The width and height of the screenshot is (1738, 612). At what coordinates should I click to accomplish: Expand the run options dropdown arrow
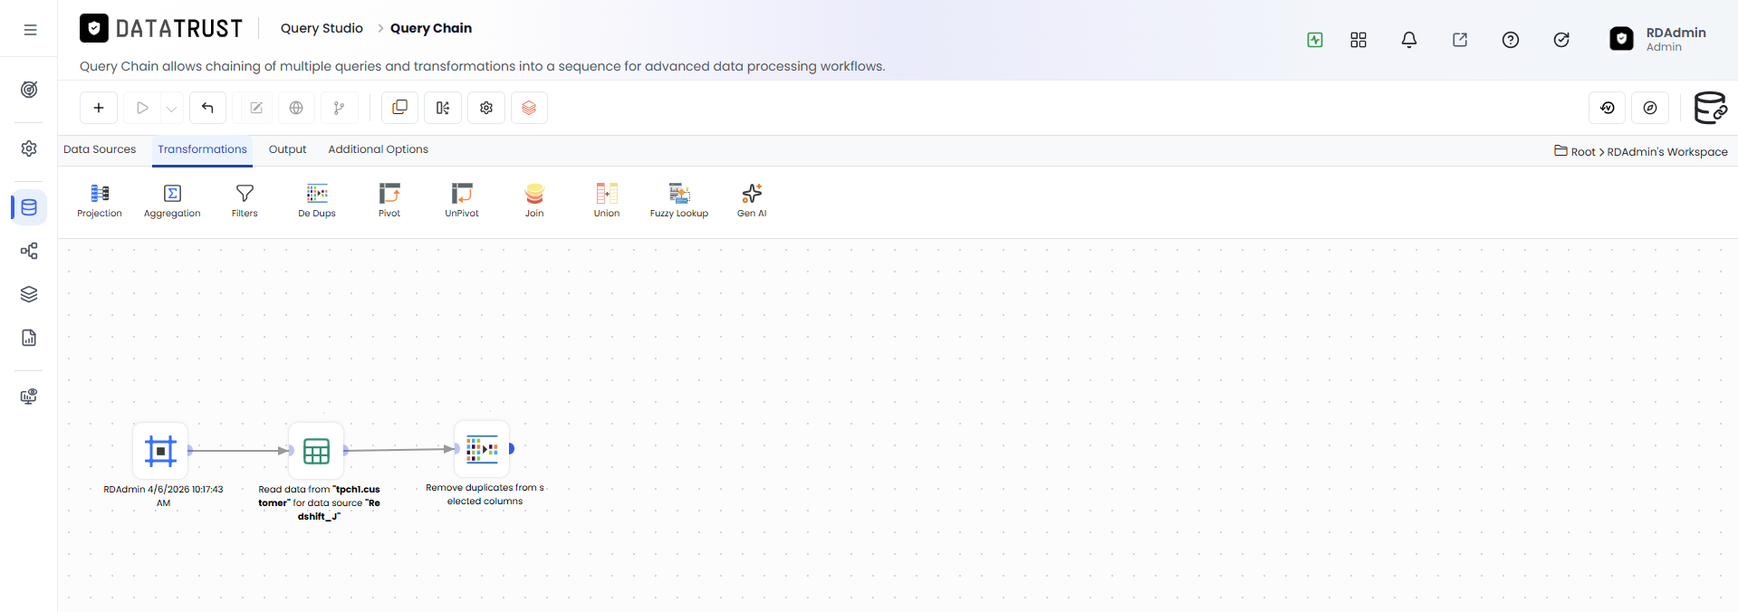point(171,109)
